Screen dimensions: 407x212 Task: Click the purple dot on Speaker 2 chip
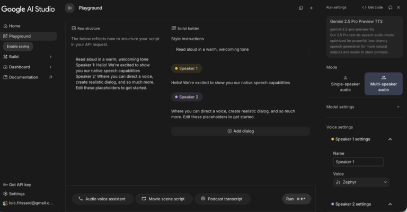point(176,97)
